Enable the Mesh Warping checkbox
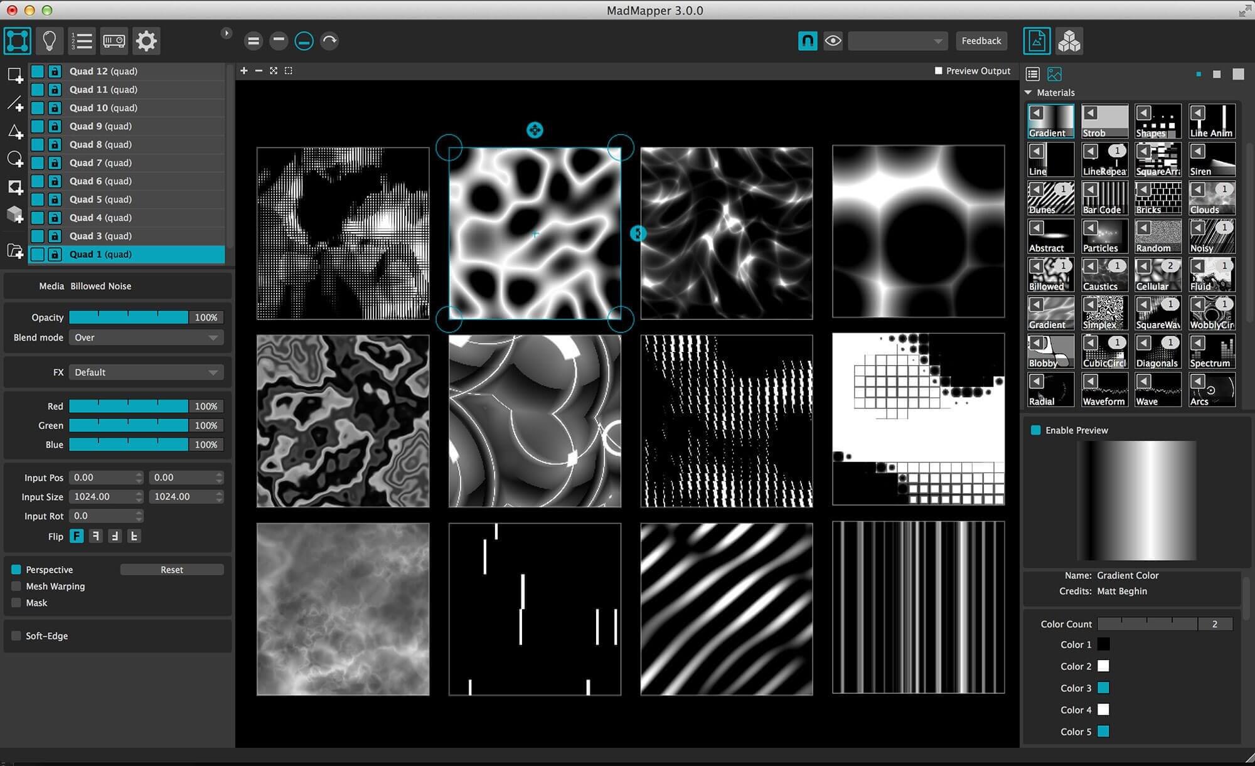 (x=16, y=586)
